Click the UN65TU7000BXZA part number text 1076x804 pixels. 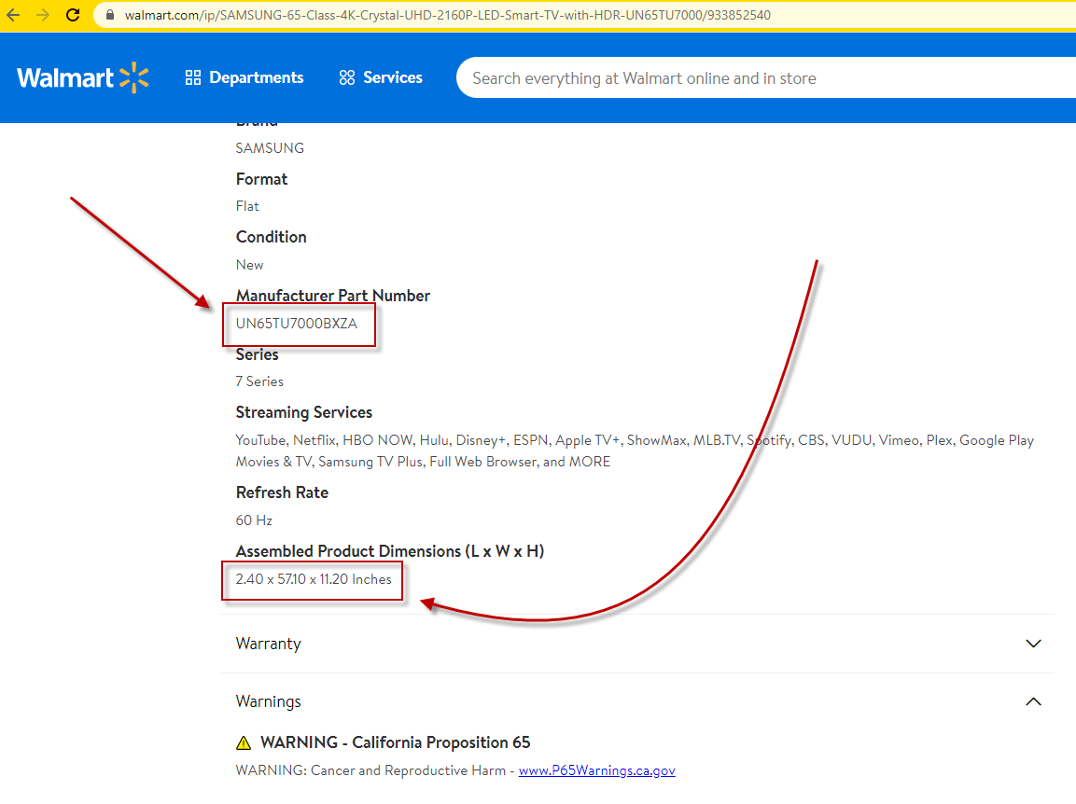click(297, 324)
